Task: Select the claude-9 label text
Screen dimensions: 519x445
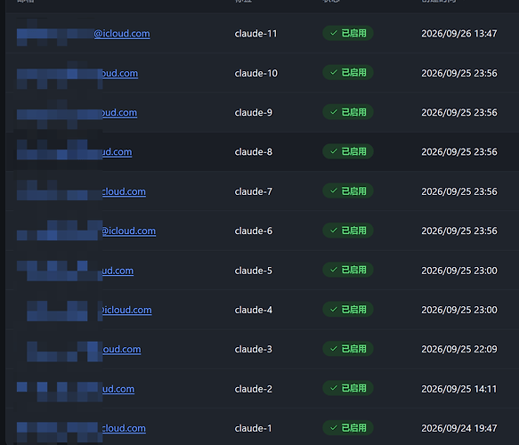Action: click(254, 112)
